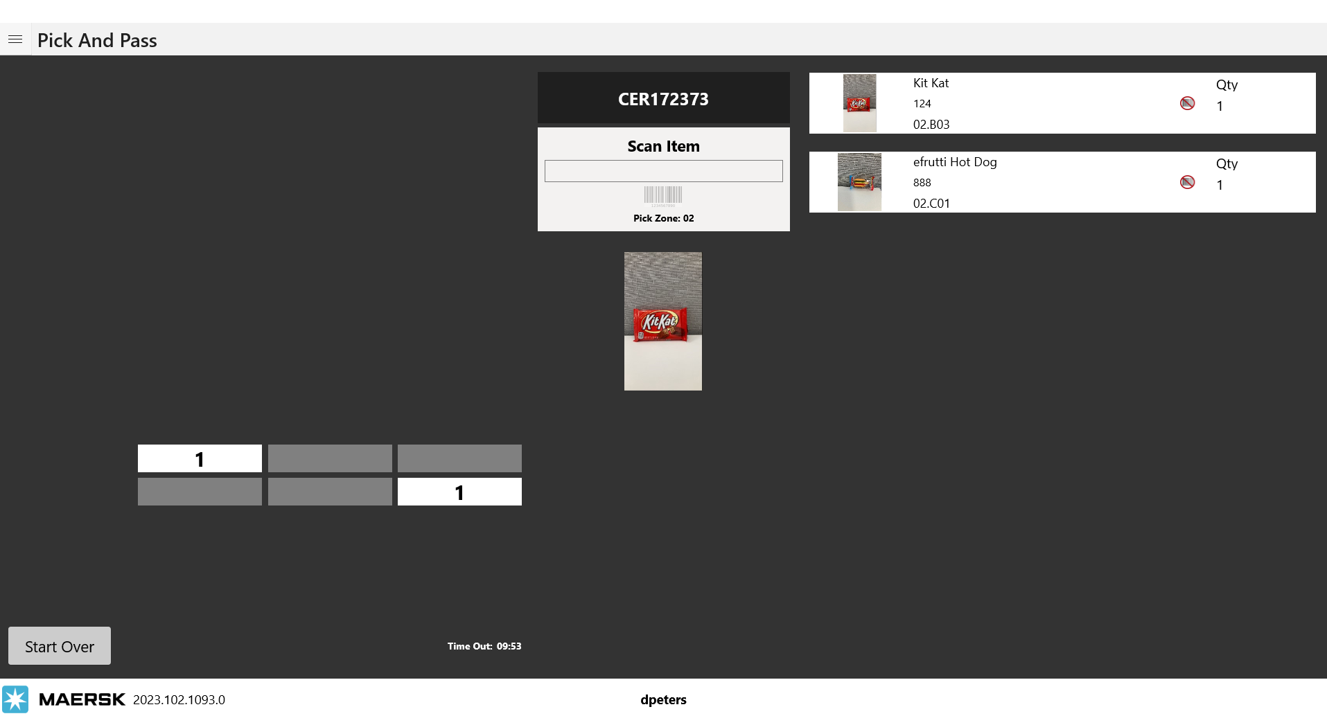Select the Kit Kat thumbnail in the item list
1327x716 pixels.
859,103
